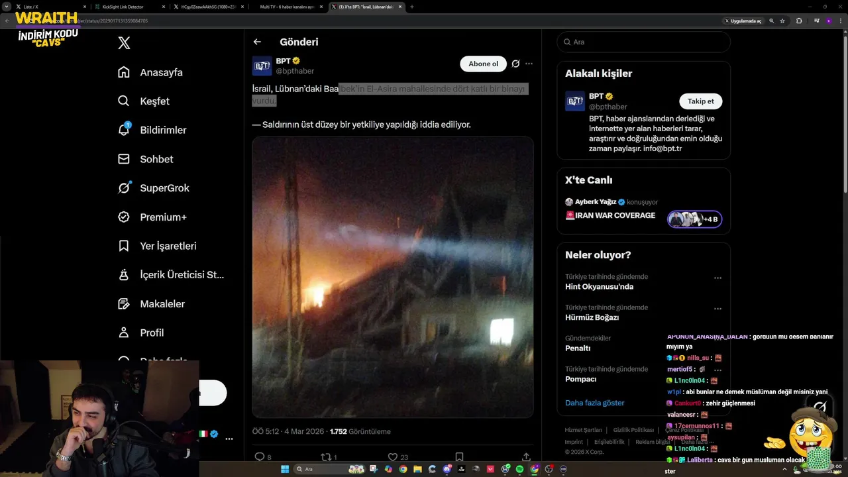This screenshot has width=848, height=477.
Task: Open the X logo home icon
Action: pos(124,43)
